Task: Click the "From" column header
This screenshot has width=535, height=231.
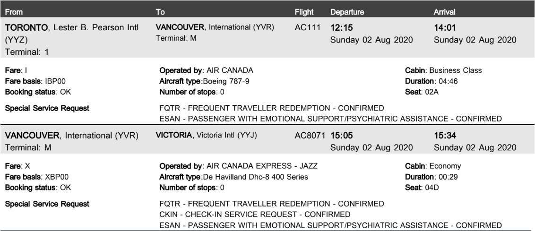Action: 12,9
